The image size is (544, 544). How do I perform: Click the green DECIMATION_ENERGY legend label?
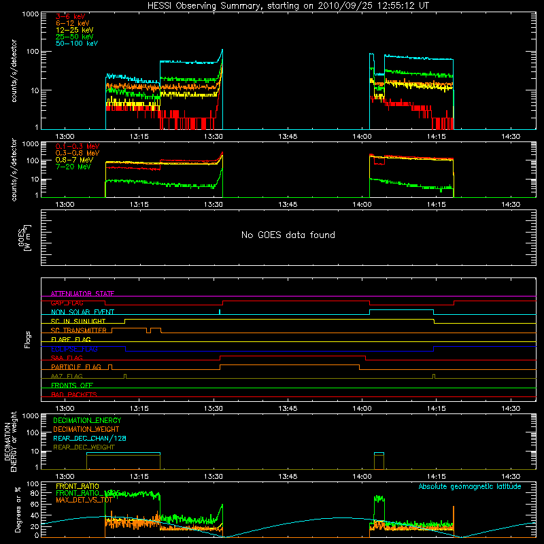pos(87,420)
